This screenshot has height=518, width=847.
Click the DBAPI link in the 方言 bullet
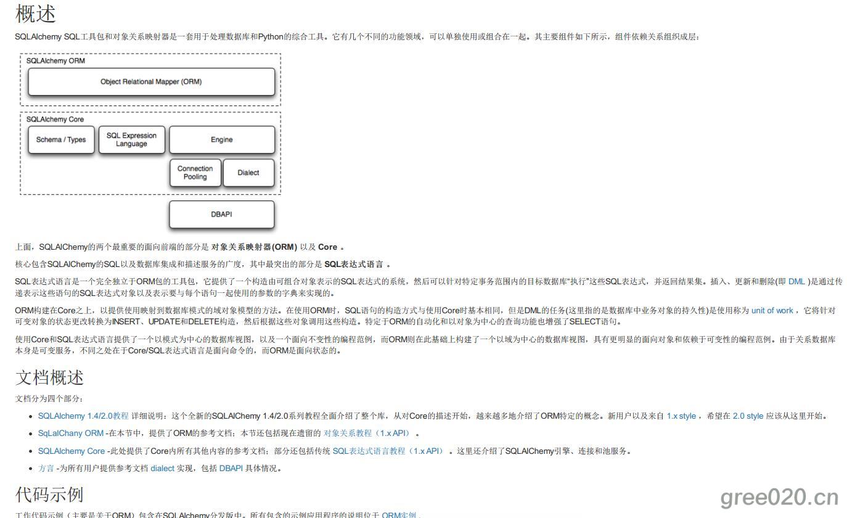click(x=231, y=468)
